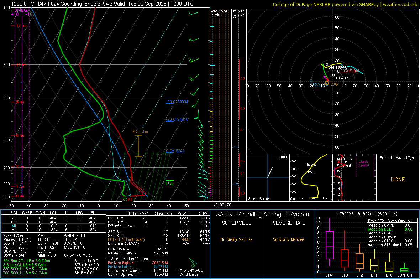This screenshot has width=420, height=279.
Task: Select the MU parcel row
Action: point(54,229)
